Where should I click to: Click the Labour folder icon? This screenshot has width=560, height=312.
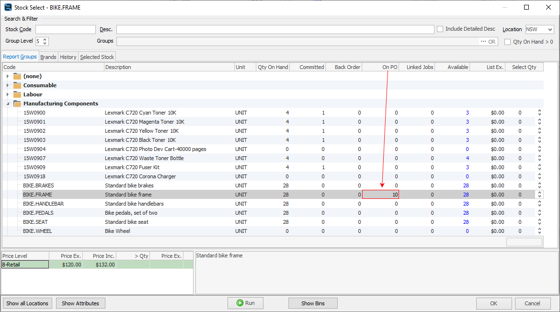click(x=17, y=94)
